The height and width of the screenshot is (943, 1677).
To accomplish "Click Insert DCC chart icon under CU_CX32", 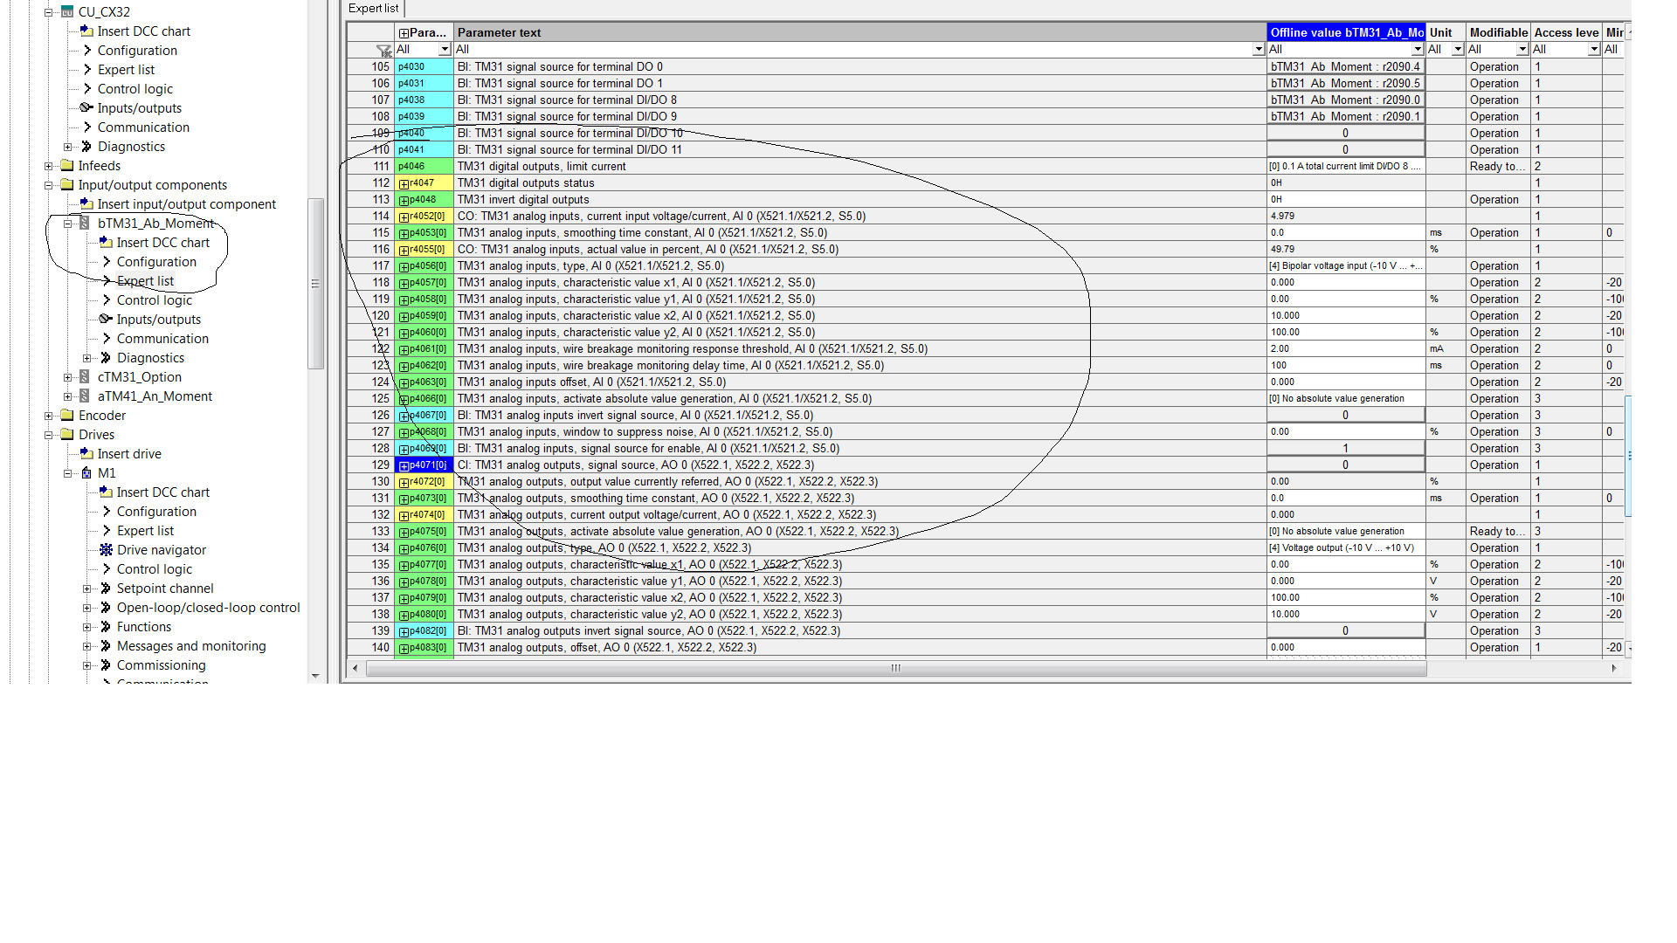I will tap(86, 31).
